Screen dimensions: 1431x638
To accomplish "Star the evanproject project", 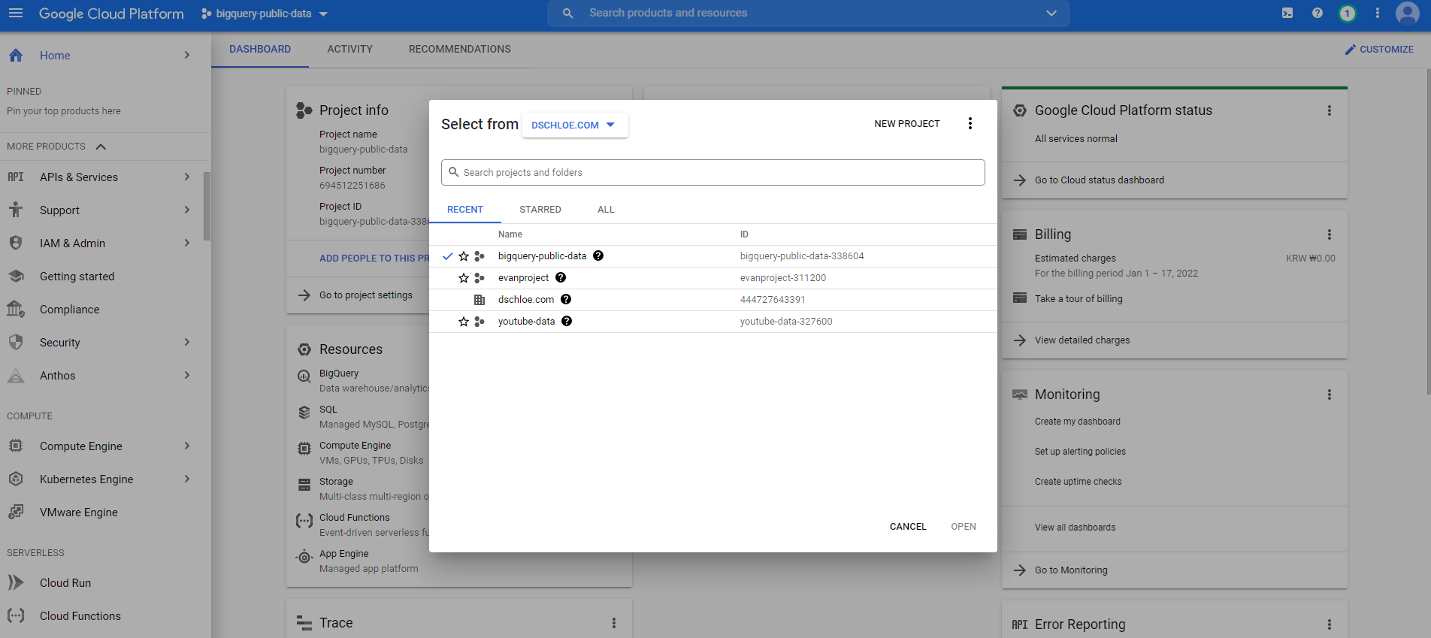I will tap(464, 278).
